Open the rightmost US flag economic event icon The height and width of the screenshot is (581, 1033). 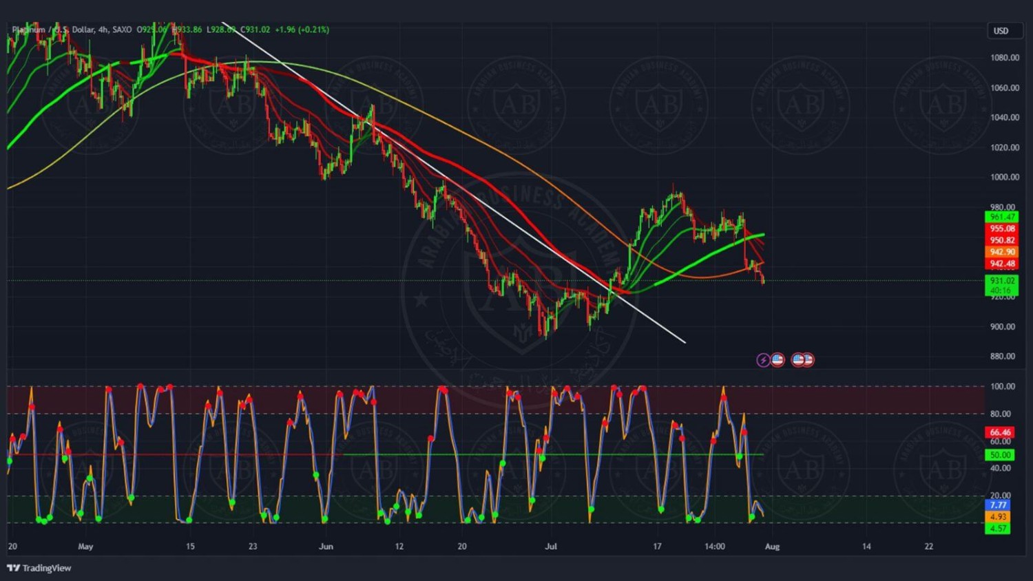[808, 360]
